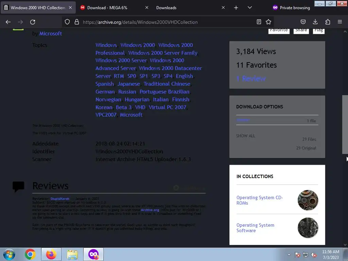
Task: Open the tracking protection shield icon
Action: [67, 22]
